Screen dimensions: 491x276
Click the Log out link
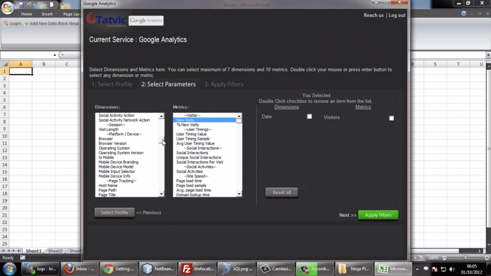tap(397, 15)
